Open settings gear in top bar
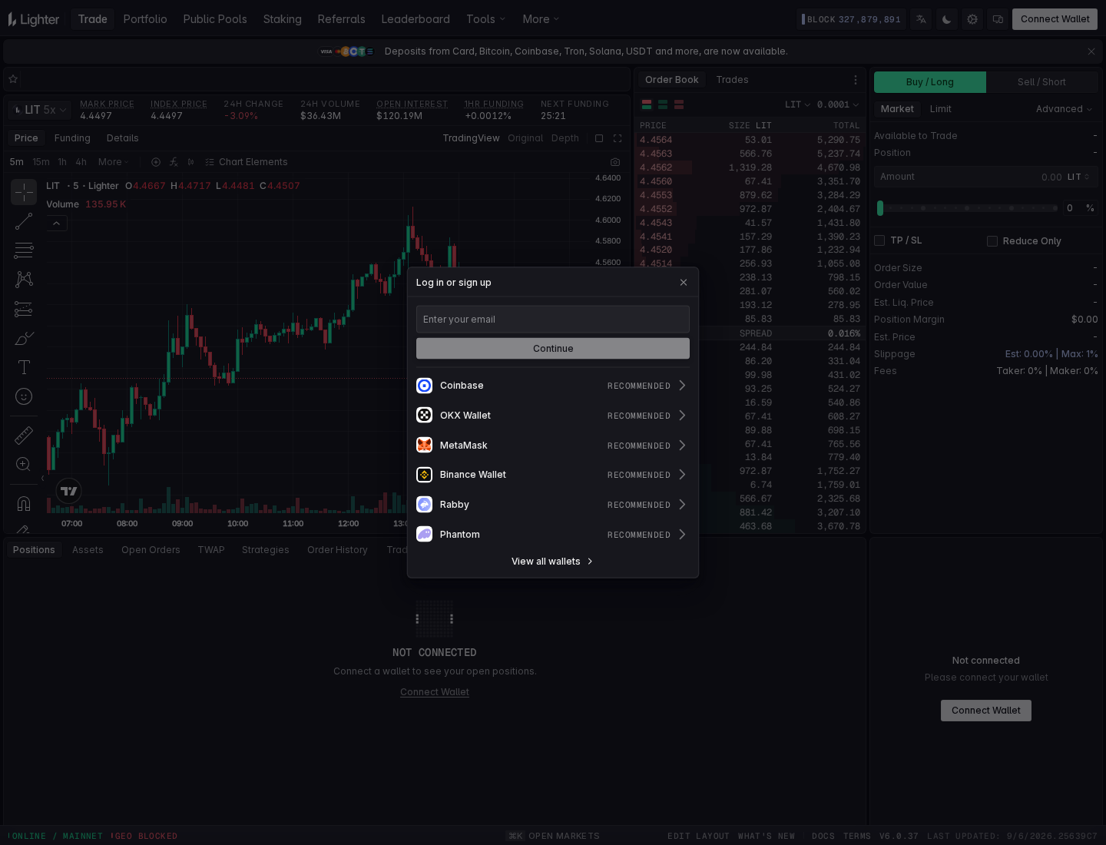 point(972,19)
